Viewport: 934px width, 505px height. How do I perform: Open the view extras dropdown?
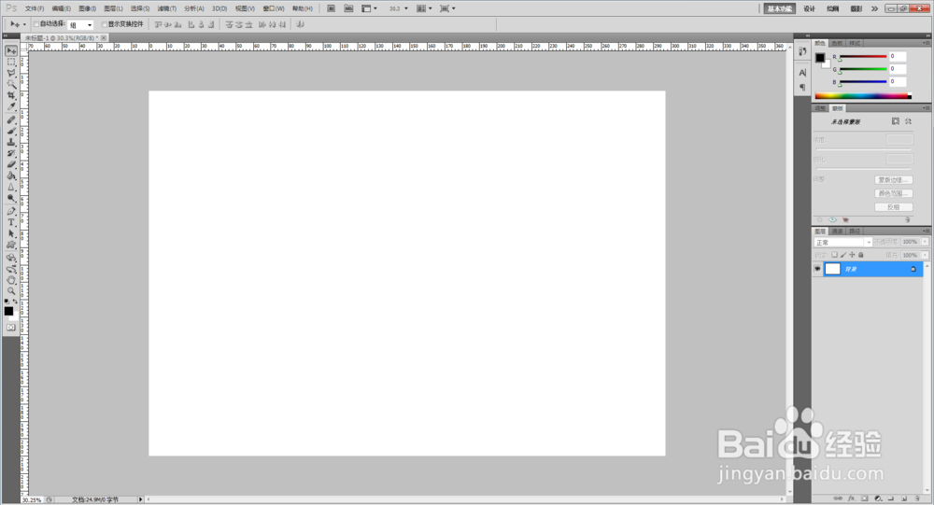coord(369,8)
